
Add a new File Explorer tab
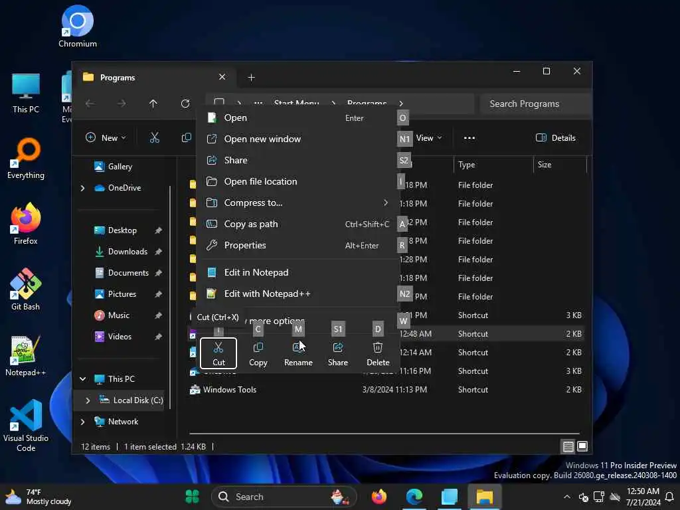pos(251,78)
